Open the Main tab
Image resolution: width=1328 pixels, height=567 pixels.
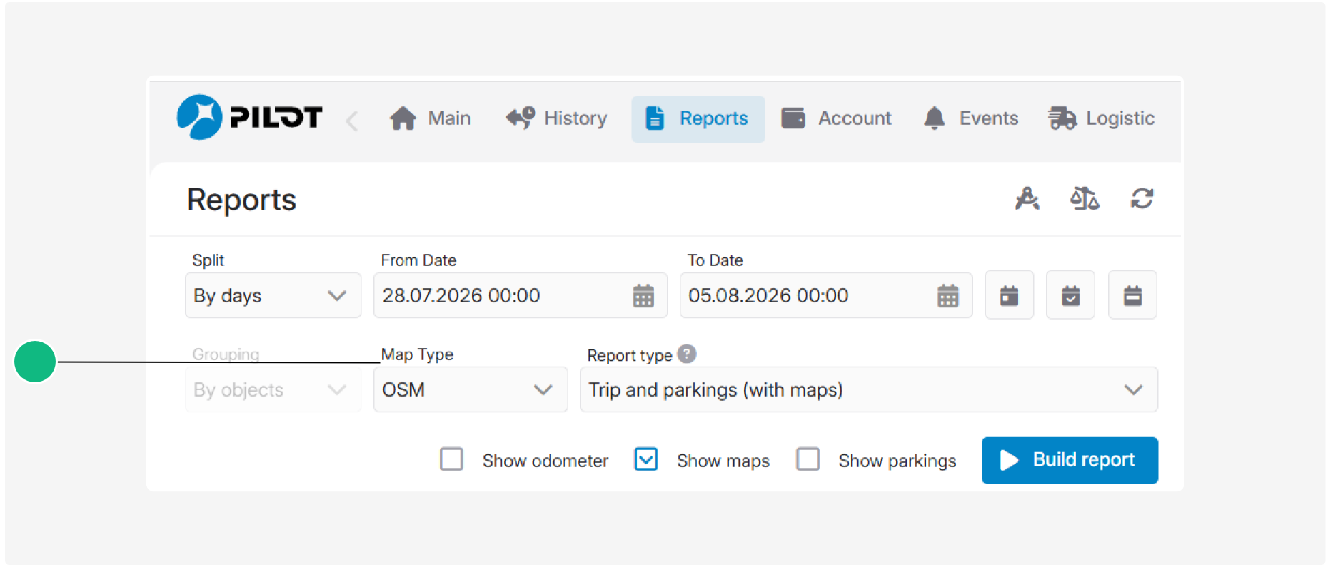pos(430,118)
